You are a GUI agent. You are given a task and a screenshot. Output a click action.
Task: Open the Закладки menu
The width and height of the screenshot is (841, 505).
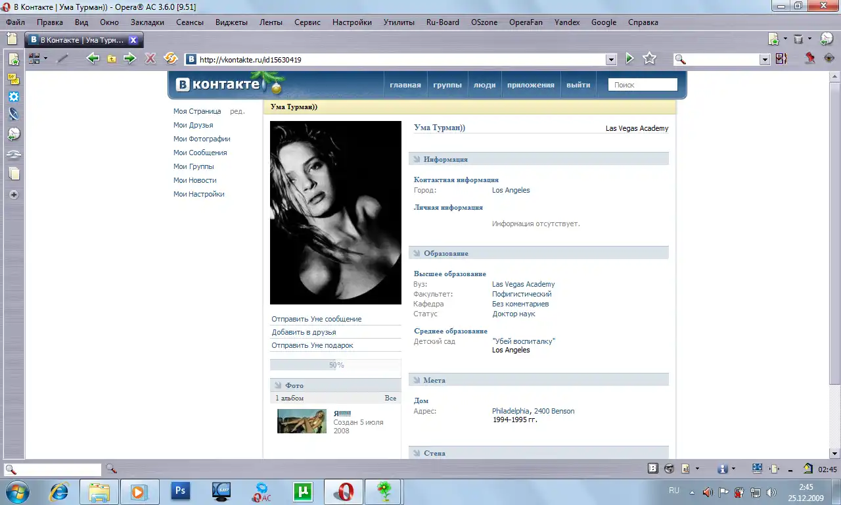(147, 22)
